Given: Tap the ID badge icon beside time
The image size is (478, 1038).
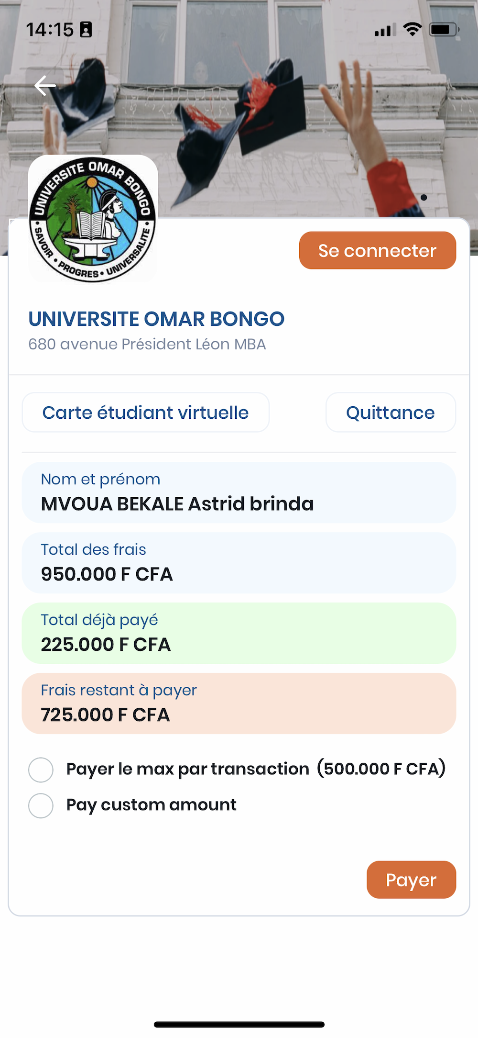Looking at the screenshot, I should [x=86, y=30].
